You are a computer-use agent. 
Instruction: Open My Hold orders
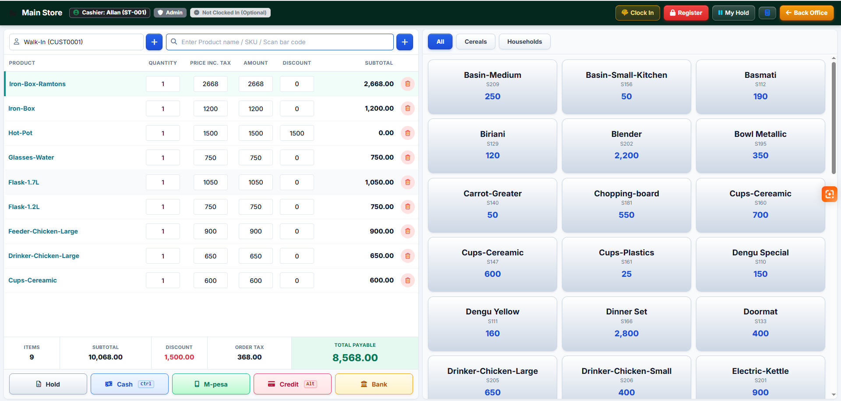734,13
